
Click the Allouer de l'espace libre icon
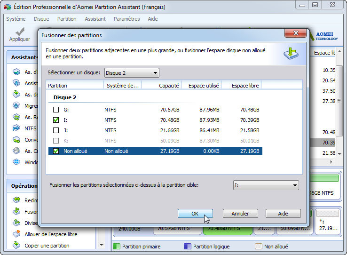click(16, 234)
